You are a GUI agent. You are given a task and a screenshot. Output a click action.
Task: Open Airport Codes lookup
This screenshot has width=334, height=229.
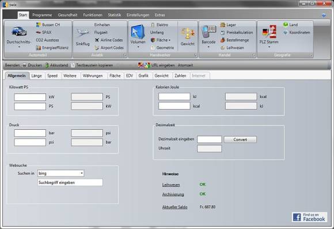109,48
